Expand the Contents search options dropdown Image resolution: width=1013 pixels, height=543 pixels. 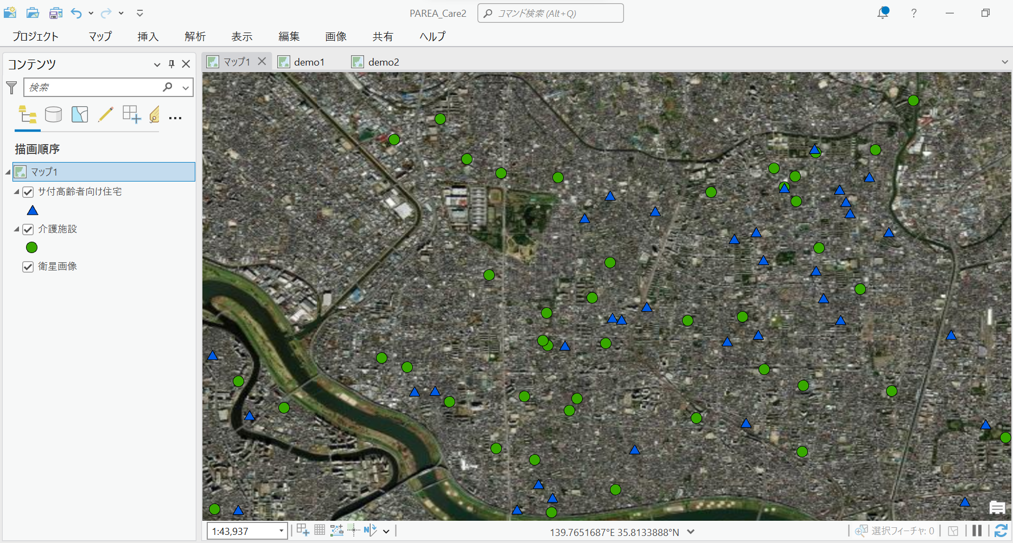186,87
